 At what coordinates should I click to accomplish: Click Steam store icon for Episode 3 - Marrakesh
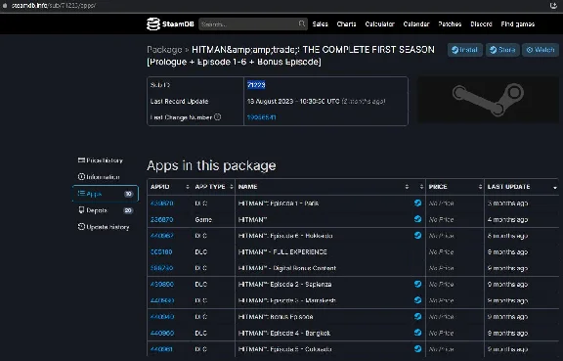[417, 300]
